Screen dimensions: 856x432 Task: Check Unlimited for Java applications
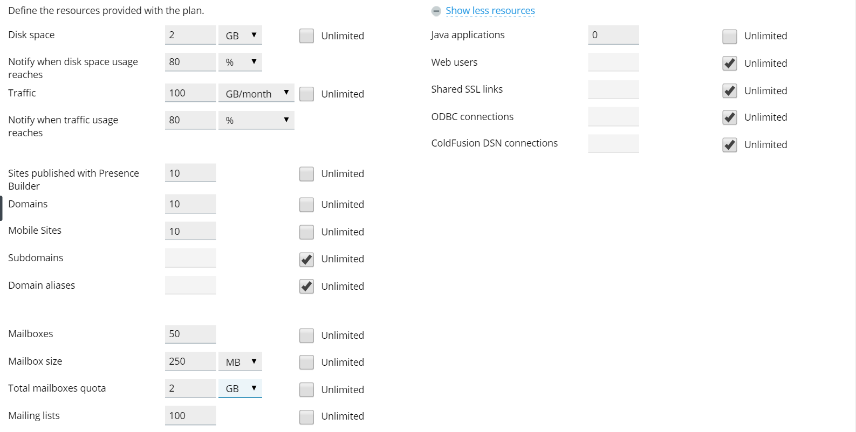[x=729, y=36]
